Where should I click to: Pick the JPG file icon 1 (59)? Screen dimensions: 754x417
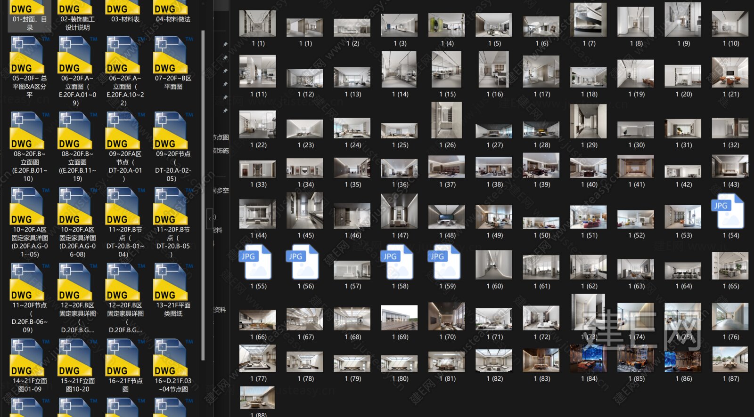[444, 262]
